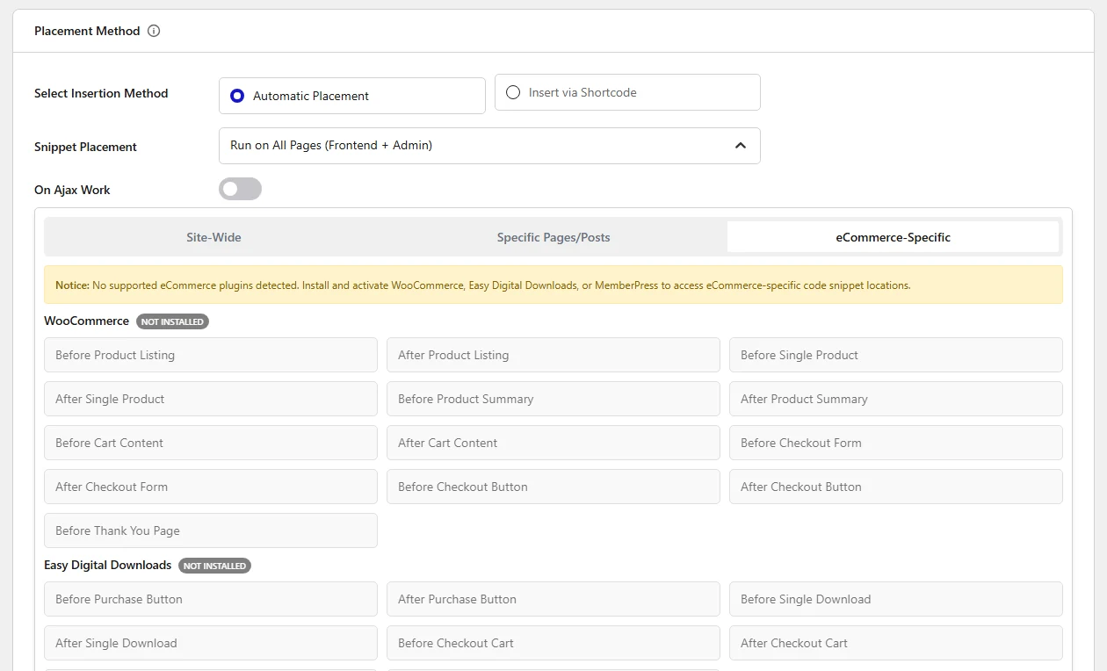Click the Placement Method info icon
The height and width of the screenshot is (671, 1107).
[x=154, y=31]
